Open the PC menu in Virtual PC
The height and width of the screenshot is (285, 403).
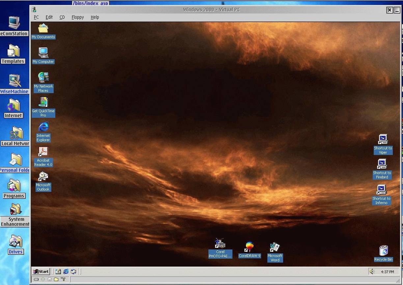coord(36,17)
